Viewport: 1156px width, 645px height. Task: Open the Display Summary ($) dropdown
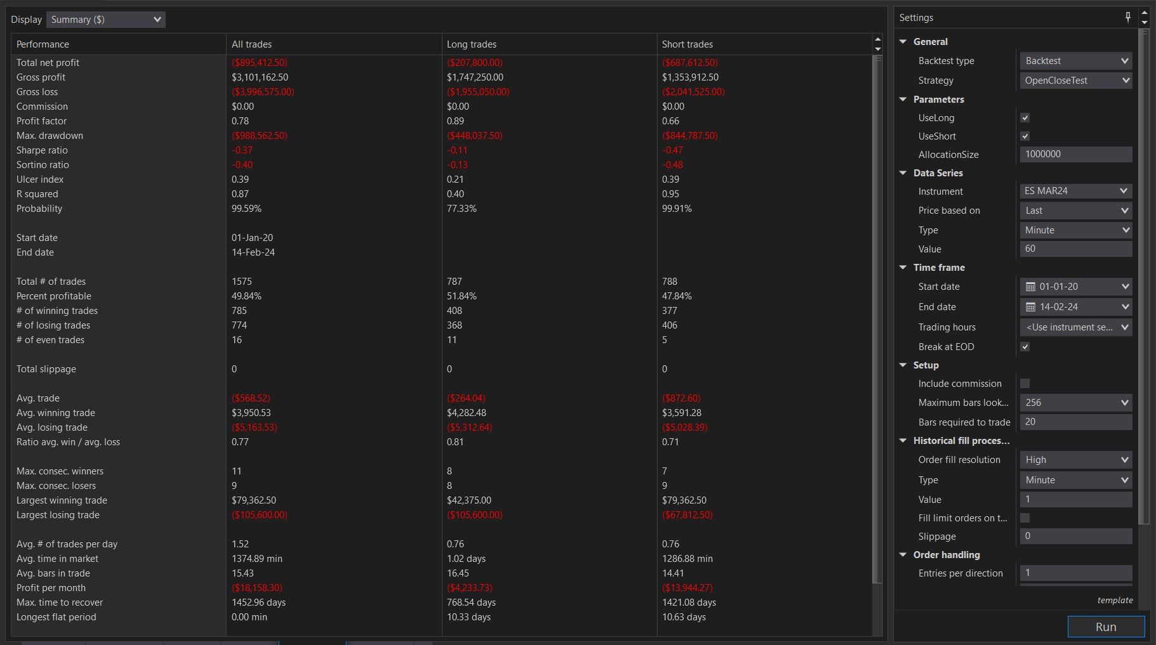(105, 20)
